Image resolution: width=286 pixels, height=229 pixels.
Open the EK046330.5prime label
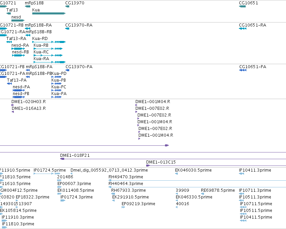pos(194,197)
